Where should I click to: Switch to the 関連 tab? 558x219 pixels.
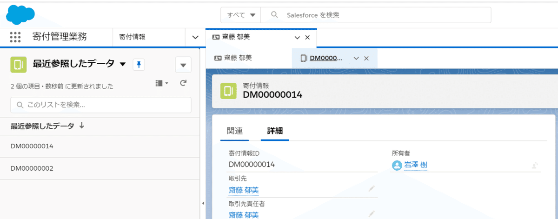click(235, 131)
